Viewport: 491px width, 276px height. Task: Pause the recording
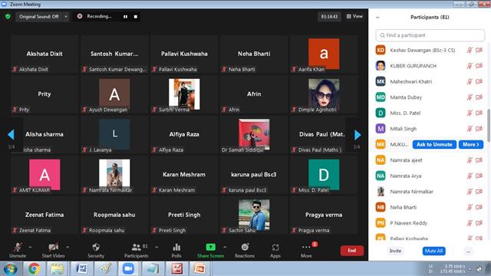(x=125, y=17)
